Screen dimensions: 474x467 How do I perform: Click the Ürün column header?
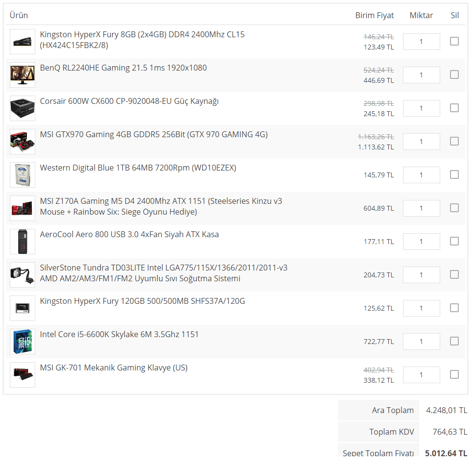[19, 15]
